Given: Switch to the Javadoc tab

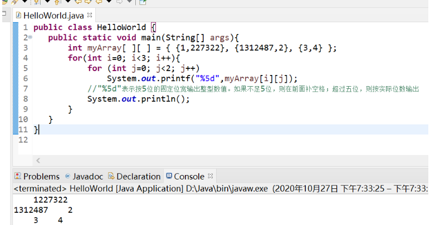Looking at the screenshot, I should tap(84, 176).
